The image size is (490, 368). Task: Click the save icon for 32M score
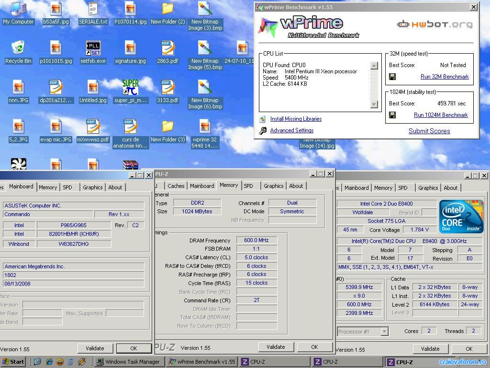pyautogui.click(x=392, y=77)
